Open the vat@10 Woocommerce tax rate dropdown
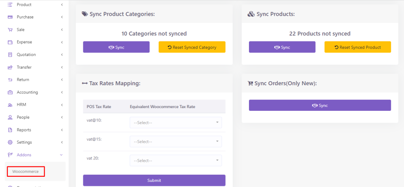Viewport: 404px width, 187px height. coord(176,123)
